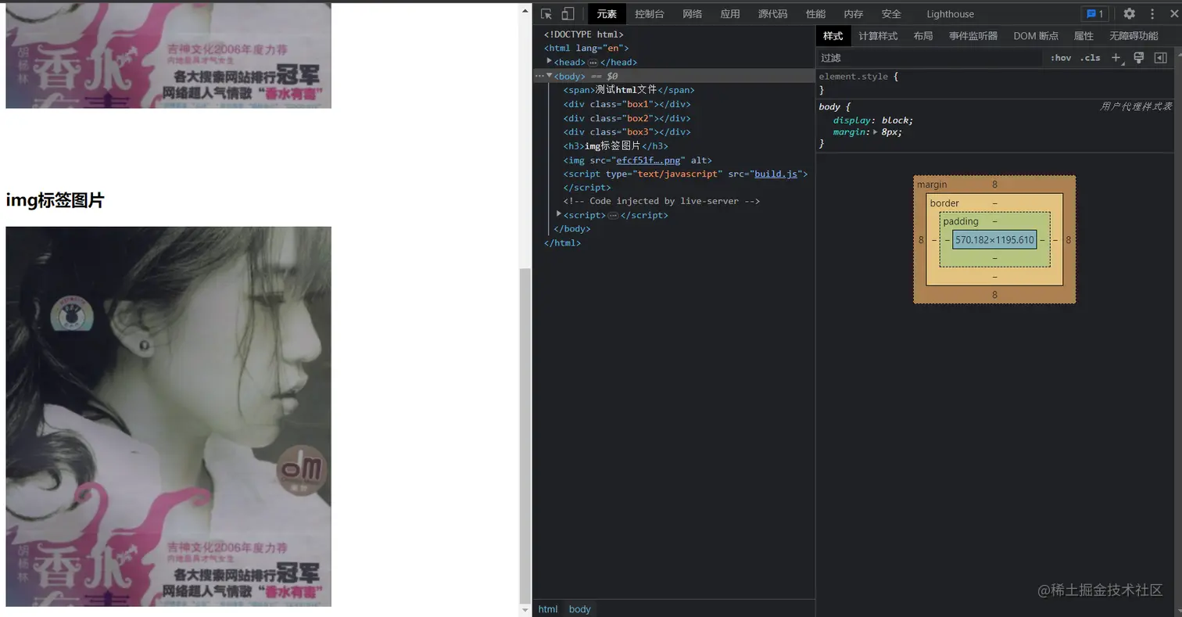Select the 属性 (Properties) sub-tab

click(x=1083, y=36)
